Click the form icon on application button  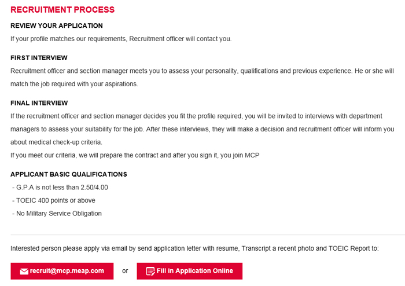[x=150, y=272]
